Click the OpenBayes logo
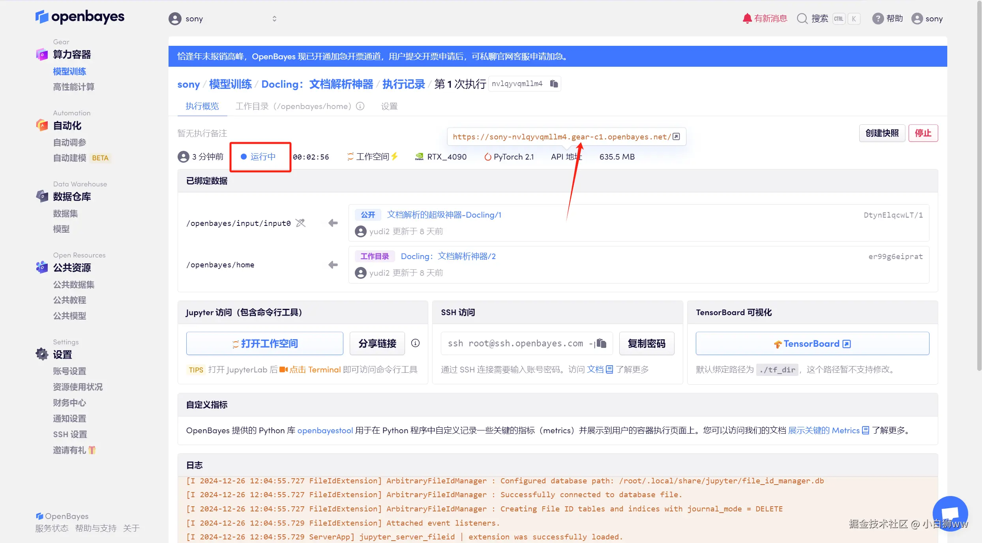This screenshot has height=543, width=982. tap(80, 17)
